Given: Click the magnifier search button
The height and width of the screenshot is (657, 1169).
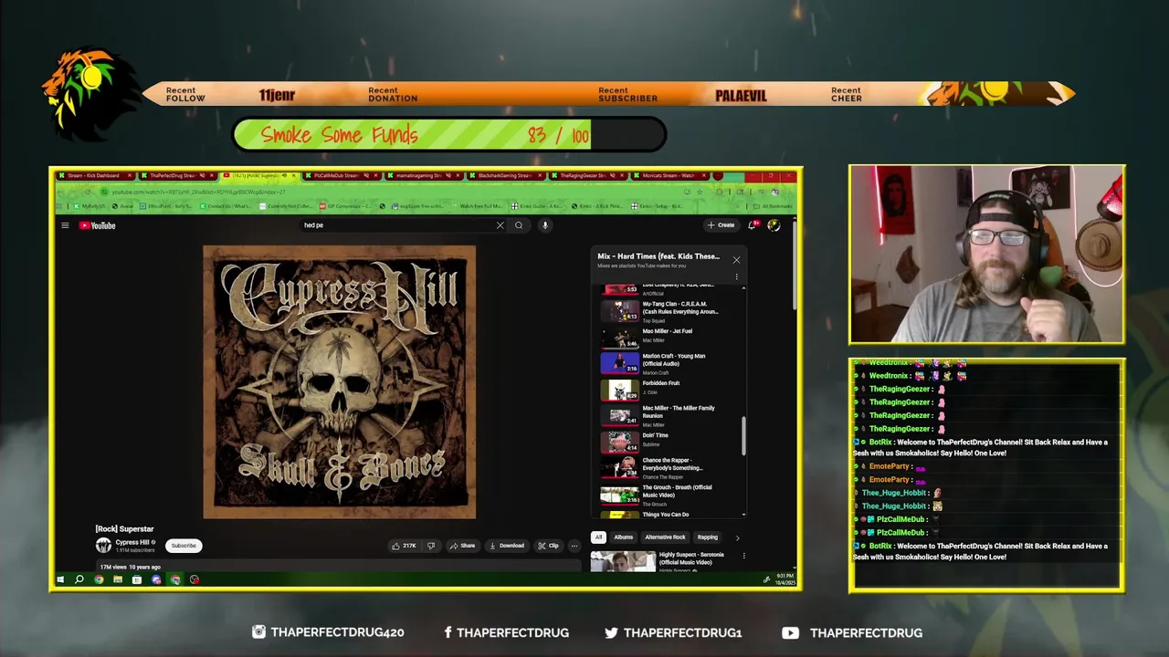Looking at the screenshot, I should (x=519, y=225).
